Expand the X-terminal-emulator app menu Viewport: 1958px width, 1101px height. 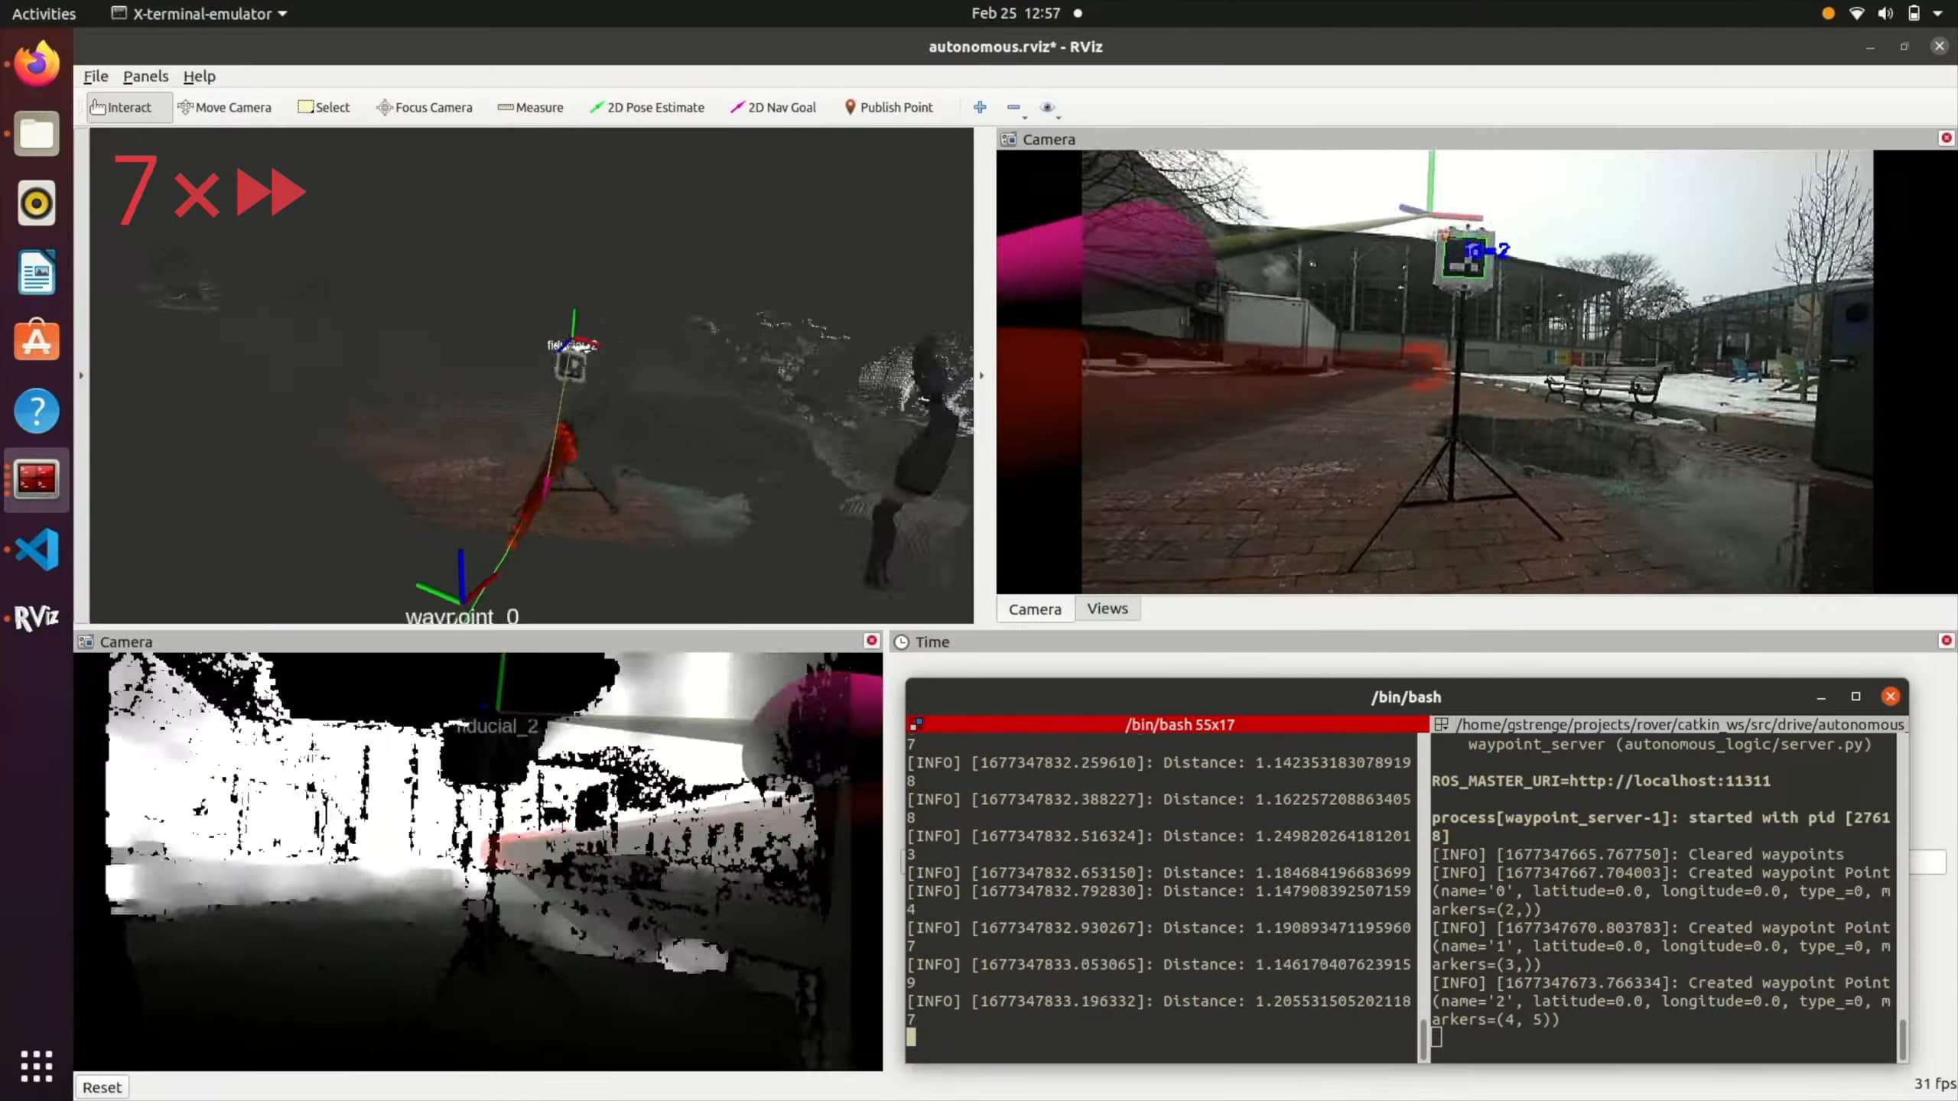pyautogui.click(x=200, y=14)
